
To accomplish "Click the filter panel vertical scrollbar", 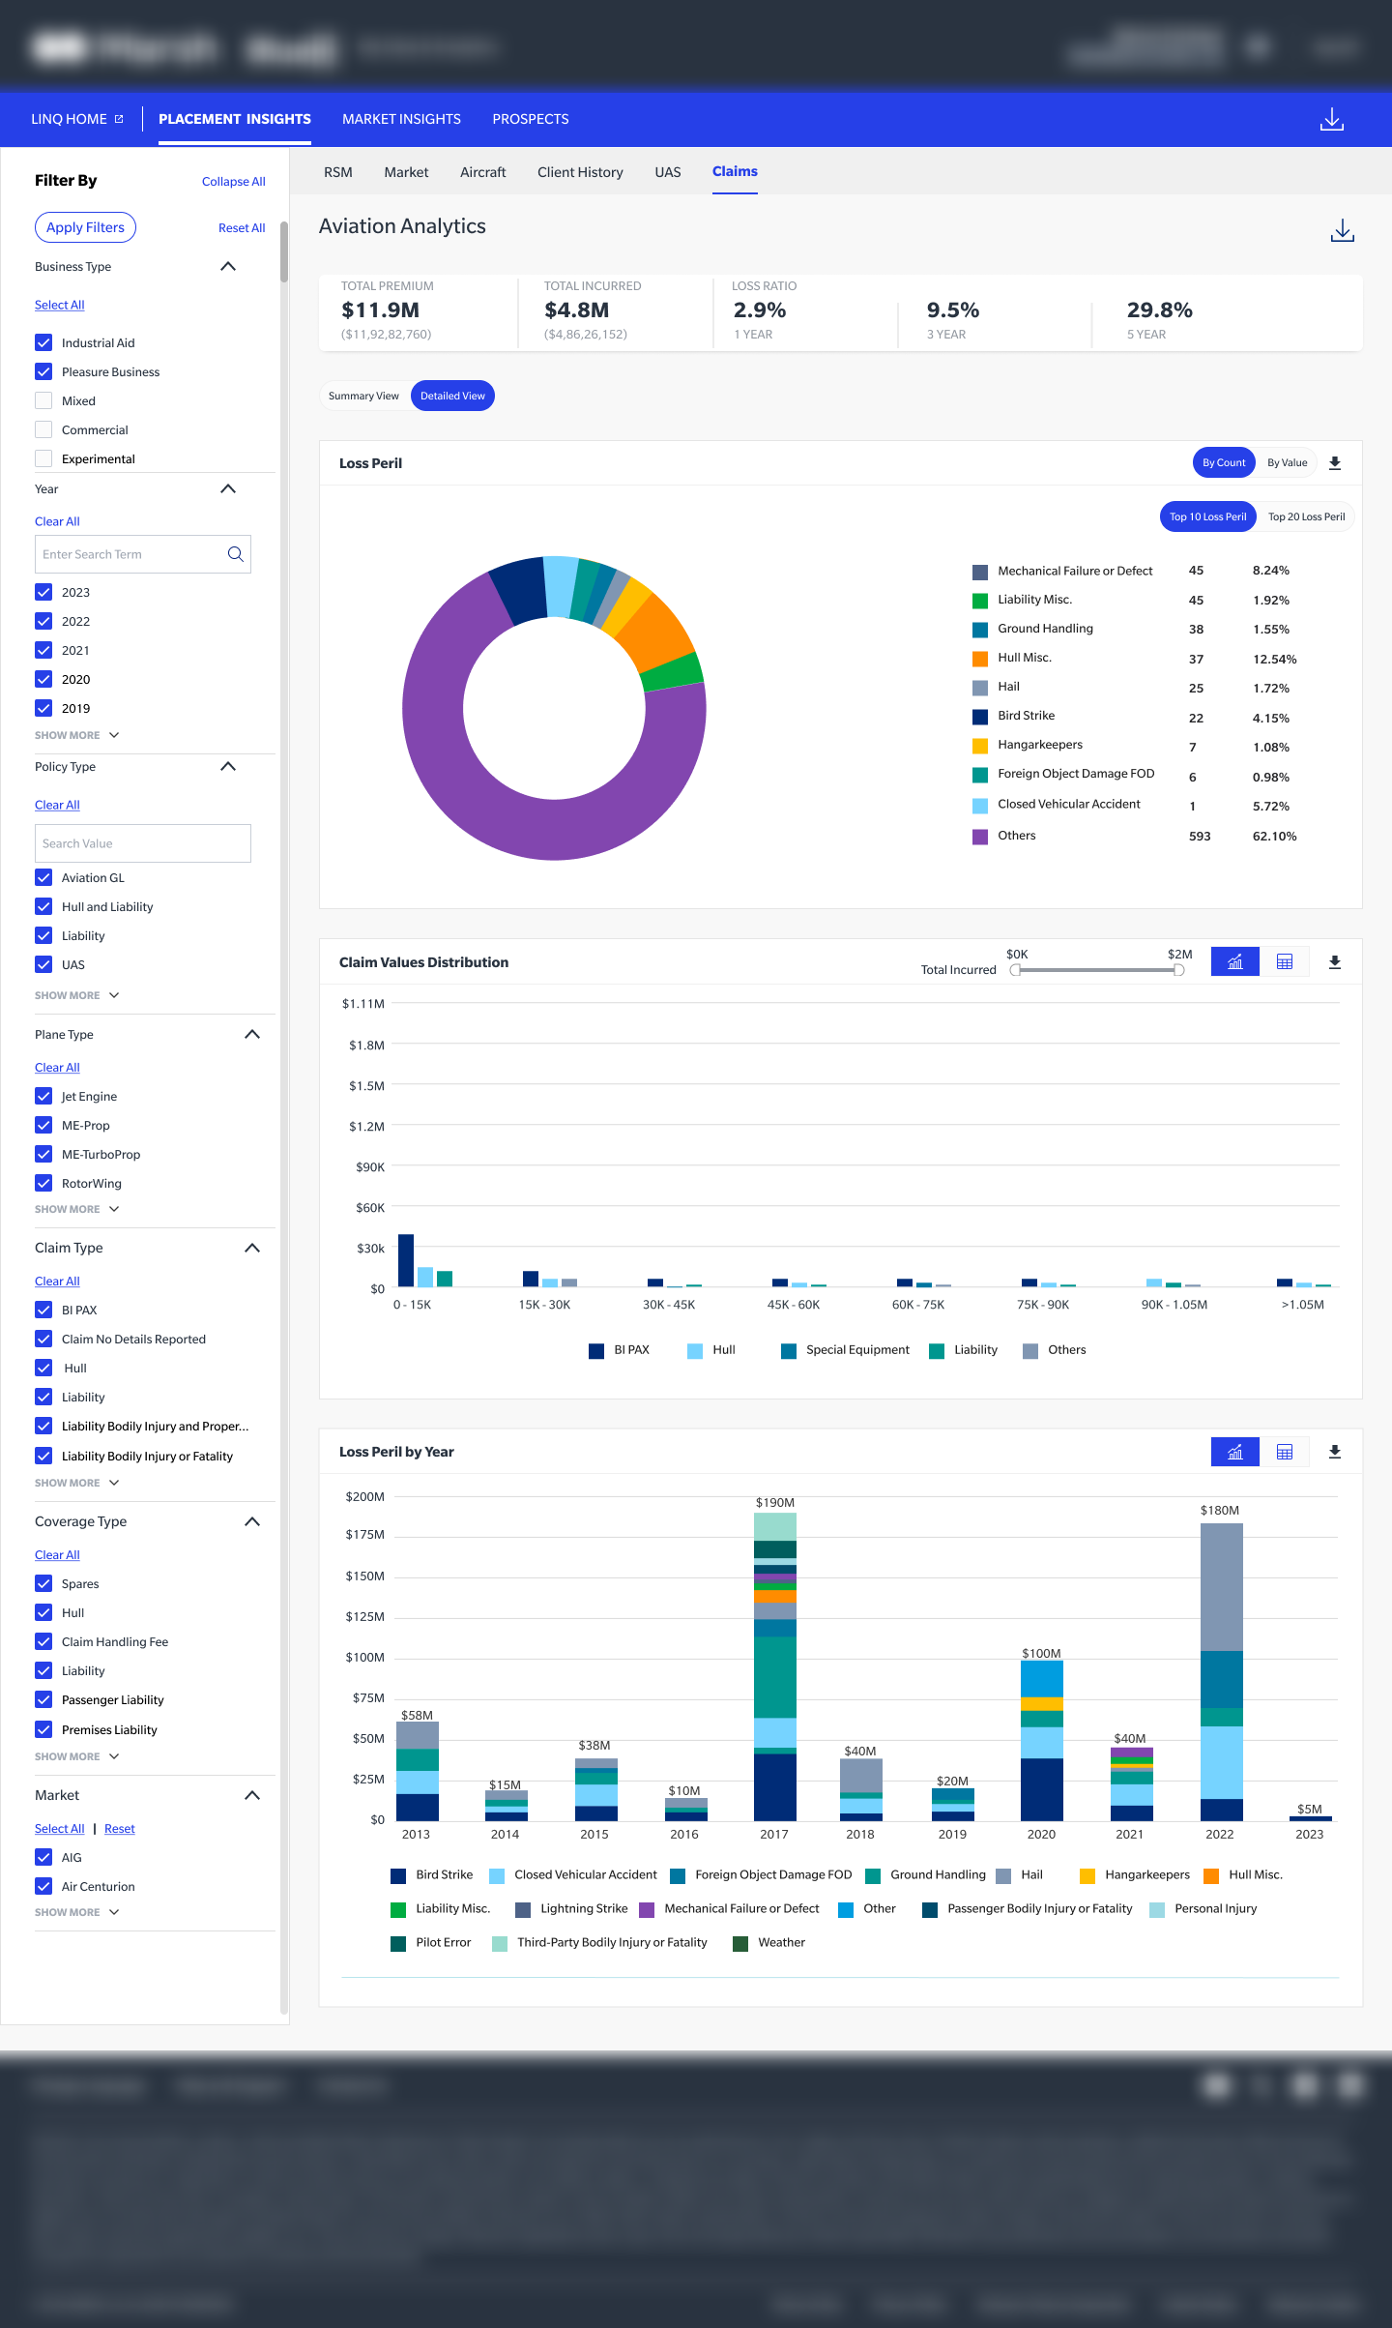I will (284, 251).
